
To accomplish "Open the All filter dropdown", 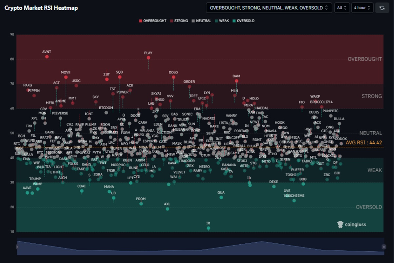I will click(x=342, y=8).
